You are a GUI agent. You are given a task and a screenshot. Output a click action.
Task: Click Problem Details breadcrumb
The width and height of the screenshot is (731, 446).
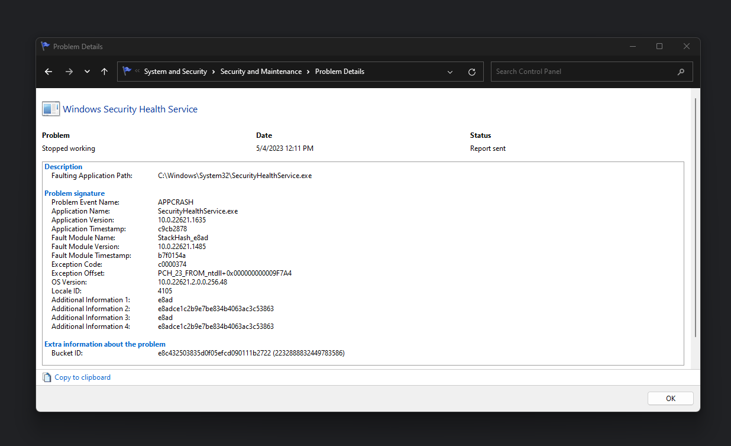pos(339,72)
